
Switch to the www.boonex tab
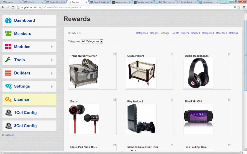click(x=121, y=2)
